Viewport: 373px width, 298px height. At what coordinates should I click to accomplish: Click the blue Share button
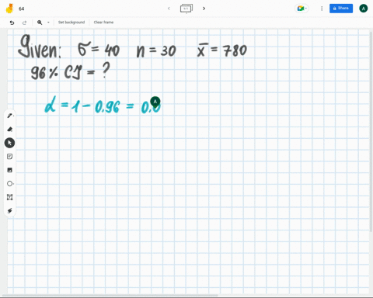(x=341, y=9)
